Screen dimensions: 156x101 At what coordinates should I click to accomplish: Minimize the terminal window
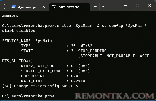tap(125, 6)
